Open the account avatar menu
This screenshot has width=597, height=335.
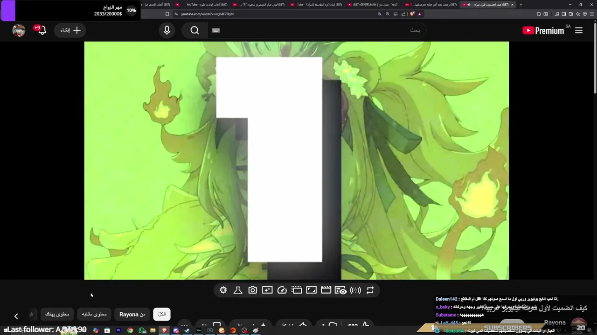pos(19,30)
